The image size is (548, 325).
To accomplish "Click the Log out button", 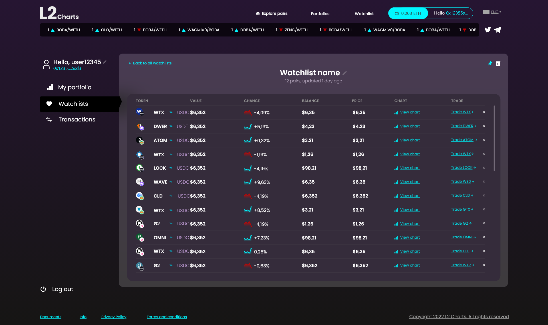I will point(57,289).
